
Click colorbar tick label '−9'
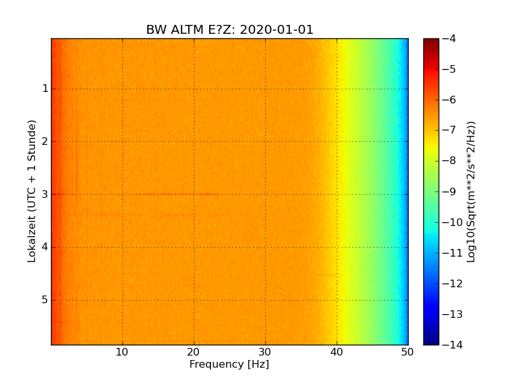(x=449, y=191)
